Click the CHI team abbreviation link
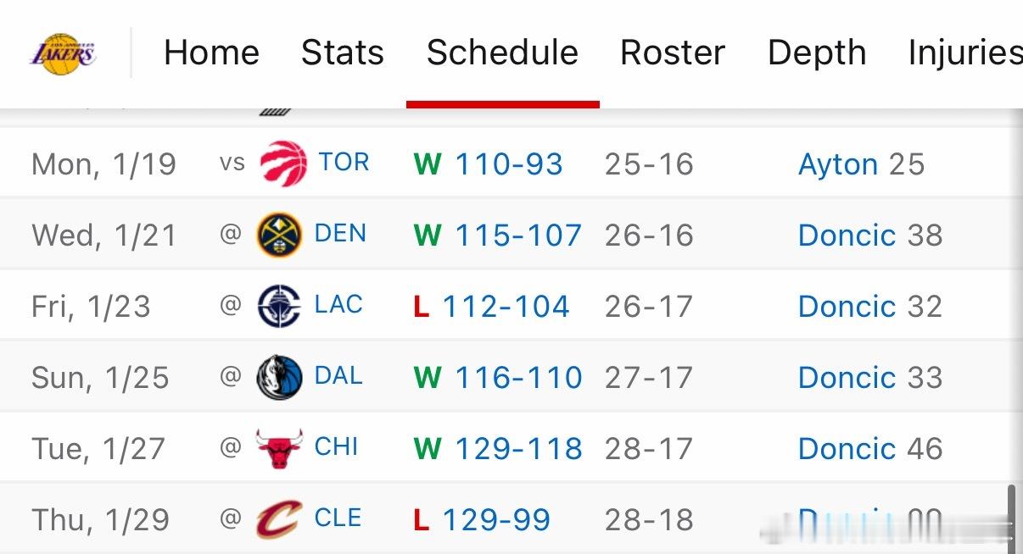This screenshot has width=1023, height=554. (336, 446)
